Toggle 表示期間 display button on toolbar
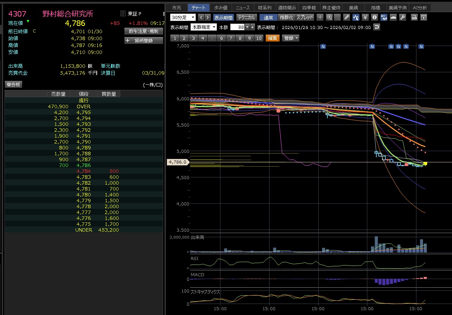 [223, 17]
